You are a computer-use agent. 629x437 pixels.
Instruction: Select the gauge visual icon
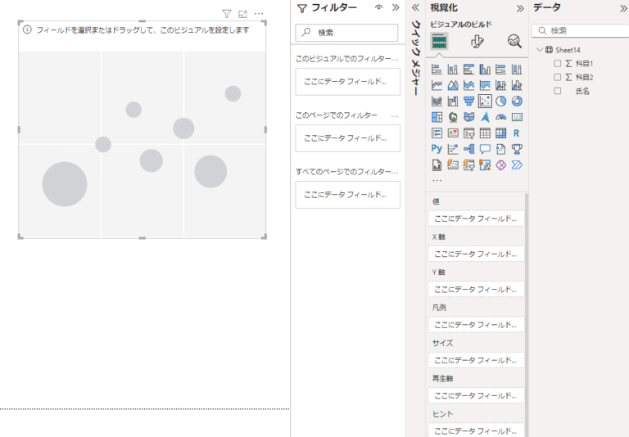pos(500,117)
